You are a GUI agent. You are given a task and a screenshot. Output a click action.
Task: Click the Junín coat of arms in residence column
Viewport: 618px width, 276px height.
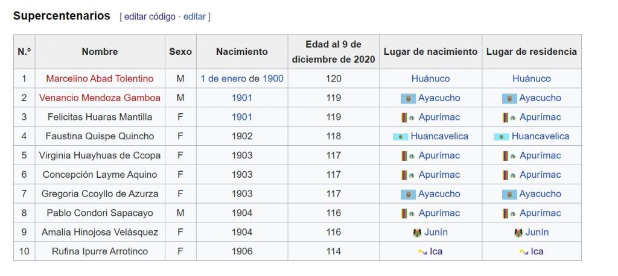[518, 233]
